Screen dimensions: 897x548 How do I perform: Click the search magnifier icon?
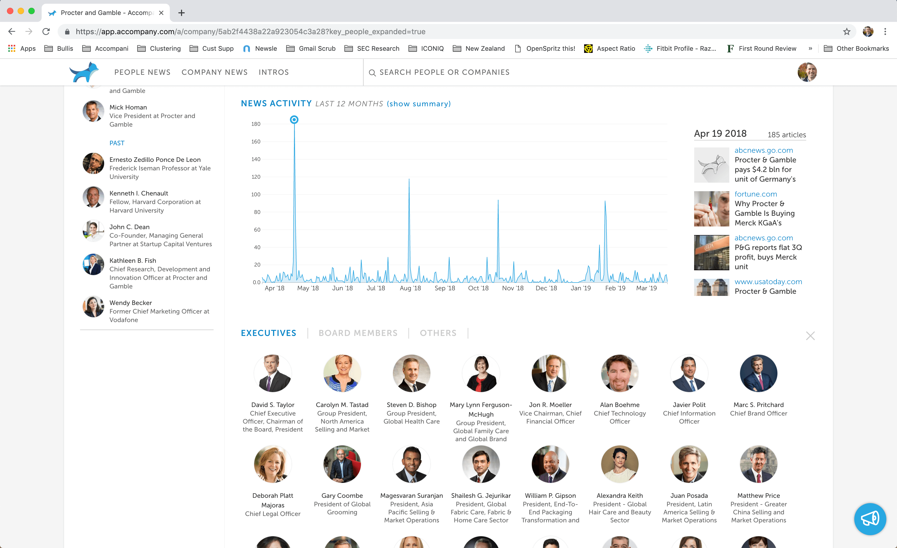click(372, 73)
